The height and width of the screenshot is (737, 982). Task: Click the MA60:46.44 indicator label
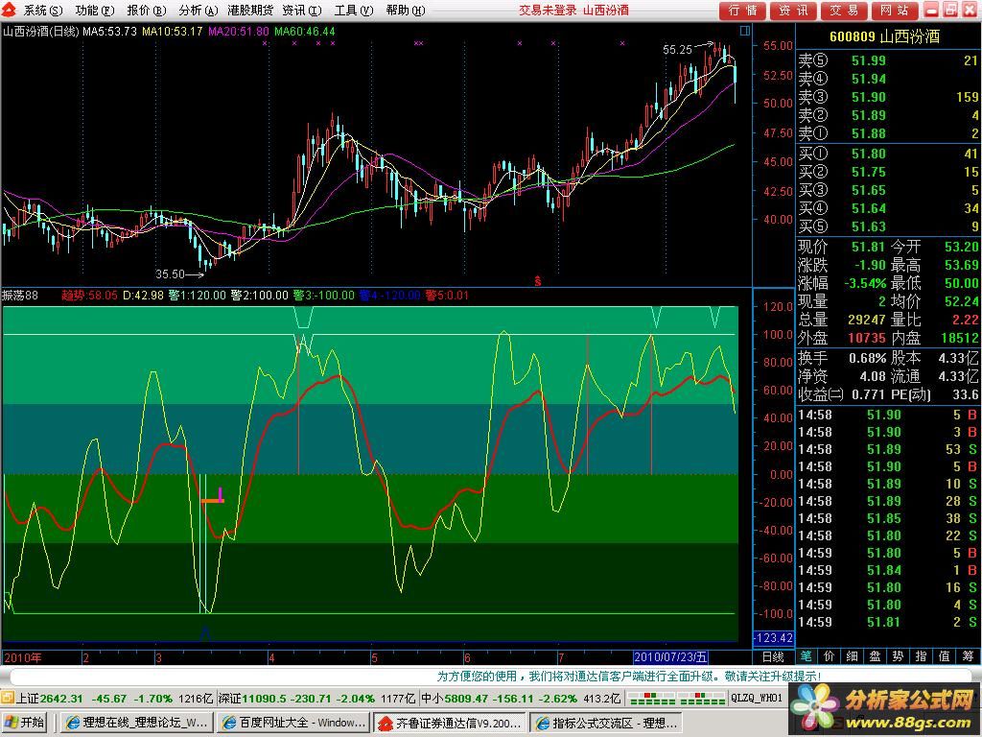pos(305,31)
